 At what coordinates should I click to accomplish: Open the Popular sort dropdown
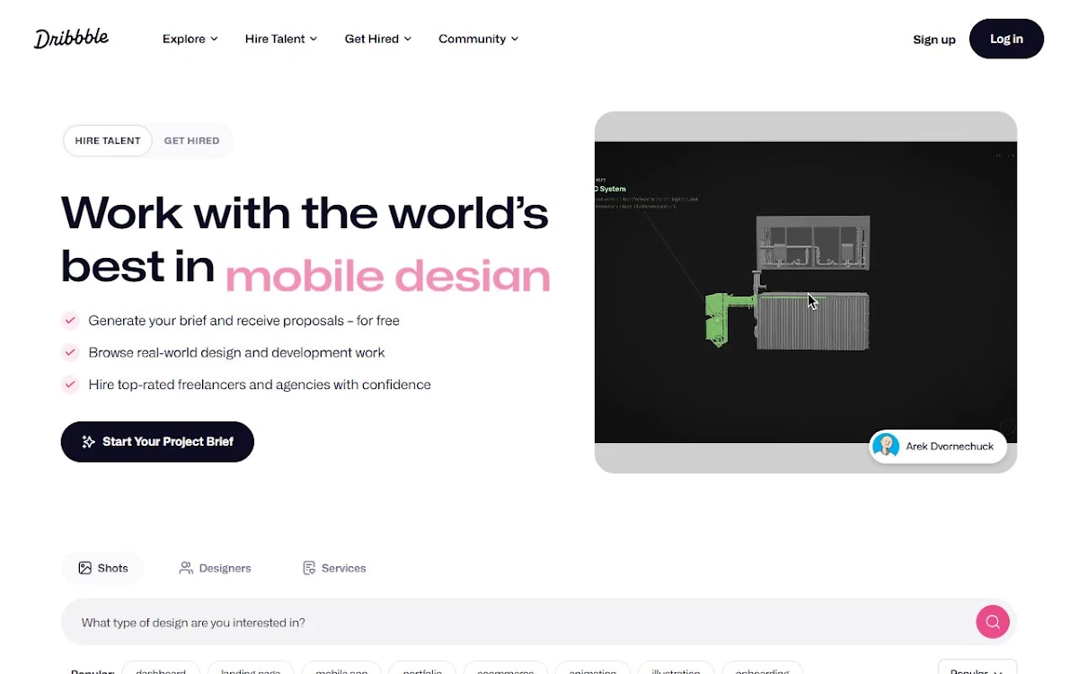[977, 667]
